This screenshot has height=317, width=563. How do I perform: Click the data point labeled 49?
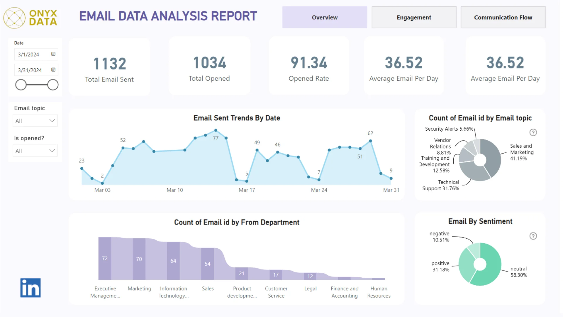(x=257, y=150)
